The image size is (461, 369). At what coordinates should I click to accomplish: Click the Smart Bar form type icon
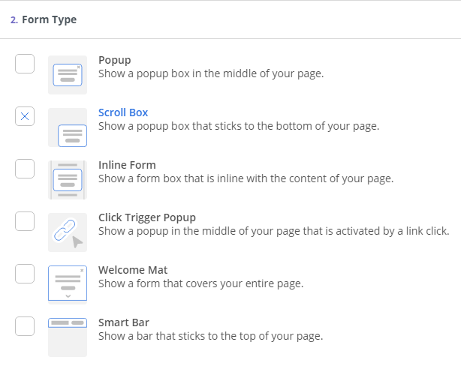point(68,337)
